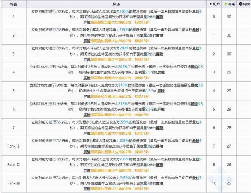Screen dimensions: 251x193
Task: Select the 等级 column header
Action: pyautogui.click(x=14, y=4)
